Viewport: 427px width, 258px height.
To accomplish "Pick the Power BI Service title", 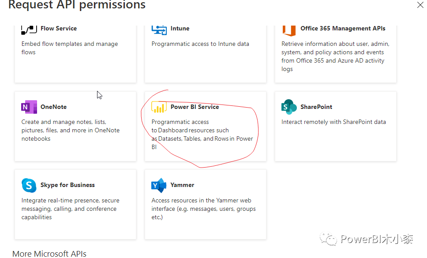I will pyautogui.click(x=195, y=107).
